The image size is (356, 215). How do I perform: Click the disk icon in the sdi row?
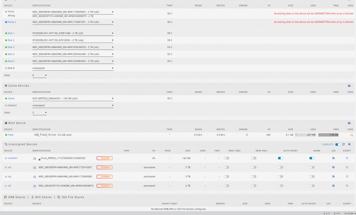coord(35,167)
